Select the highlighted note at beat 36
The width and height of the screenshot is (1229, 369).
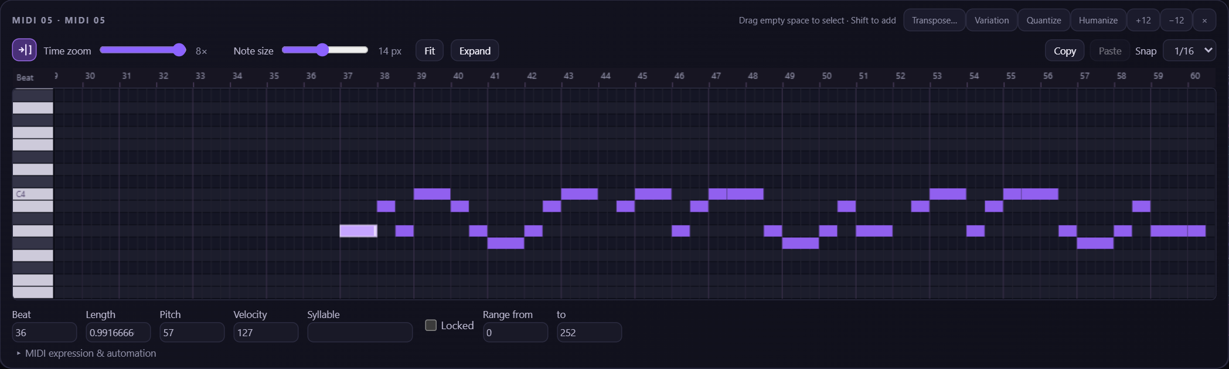pos(358,231)
